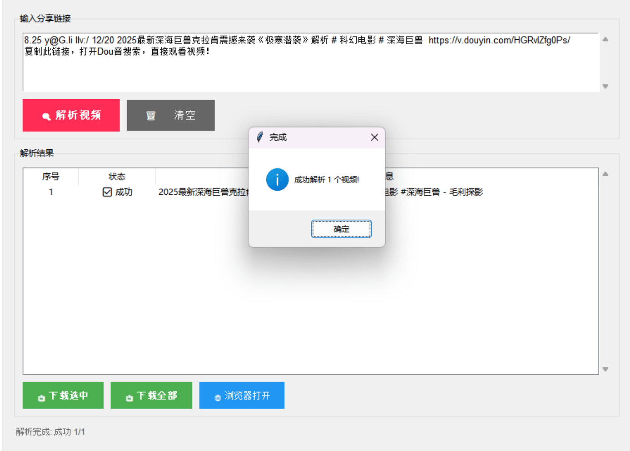630x451 pixels.
Task: Click the 解析完成 status text at bottom
Action: (50, 432)
